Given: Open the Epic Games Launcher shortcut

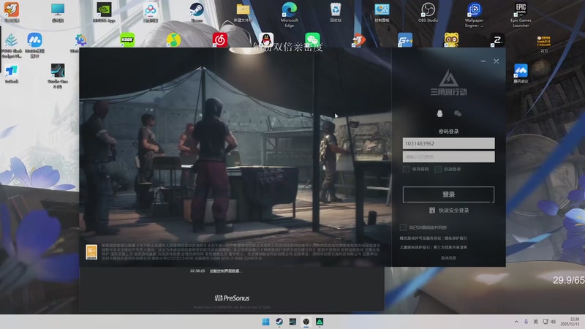Looking at the screenshot, I should point(521,14).
